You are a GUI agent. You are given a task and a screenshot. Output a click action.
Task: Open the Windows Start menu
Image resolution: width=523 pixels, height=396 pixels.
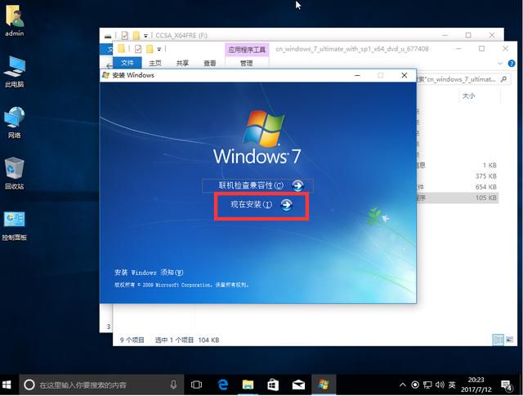[x=7, y=385]
